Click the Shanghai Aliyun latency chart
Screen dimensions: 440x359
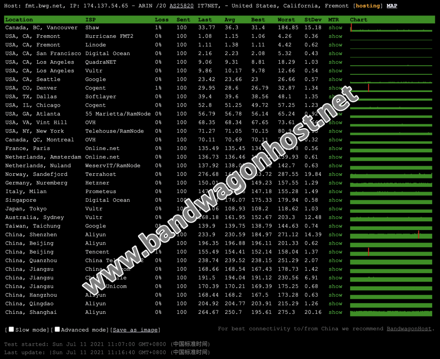pyautogui.click(x=391, y=313)
